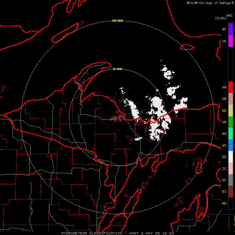Viewport: 235px width, 235px height.
Task: Click the DS white legend swatch
Action: click(231, 157)
